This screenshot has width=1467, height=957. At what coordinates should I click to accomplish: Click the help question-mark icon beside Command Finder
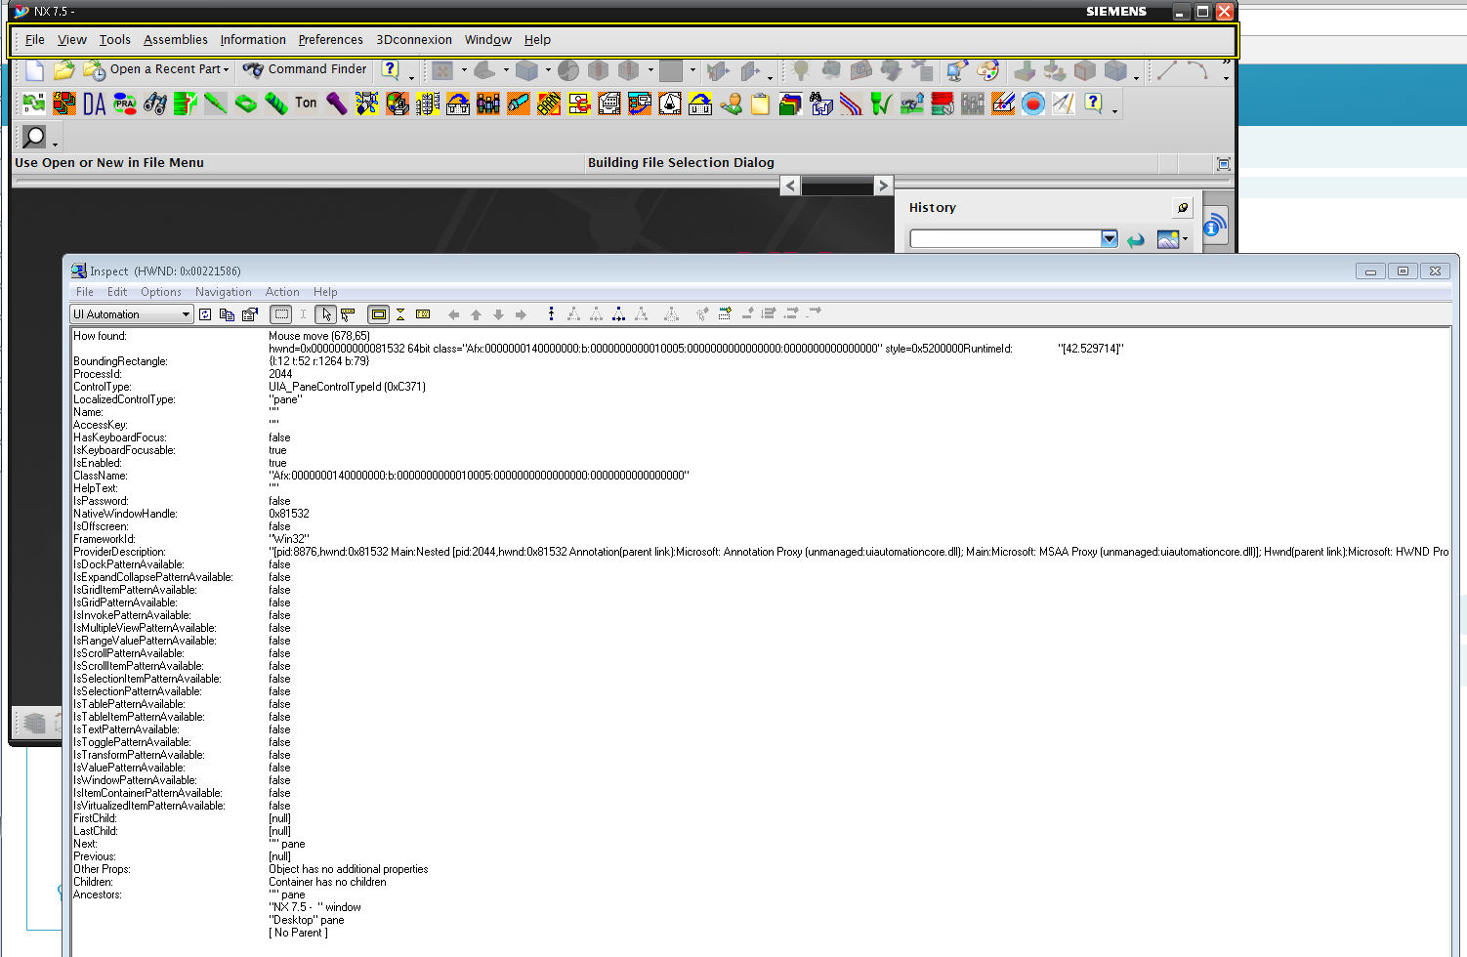click(390, 69)
